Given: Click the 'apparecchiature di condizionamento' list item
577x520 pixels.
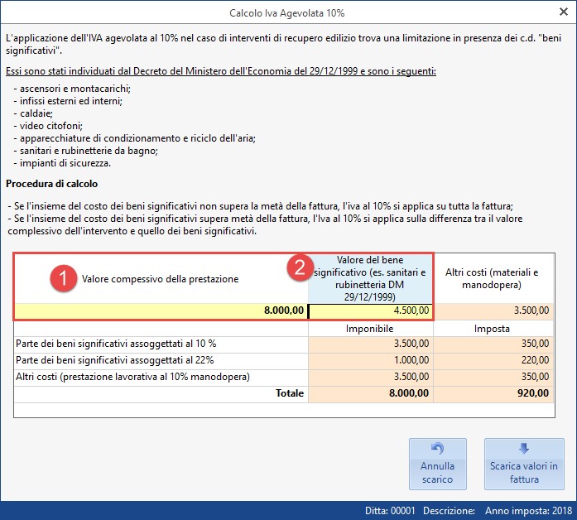Looking at the screenshot, I should [135, 138].
